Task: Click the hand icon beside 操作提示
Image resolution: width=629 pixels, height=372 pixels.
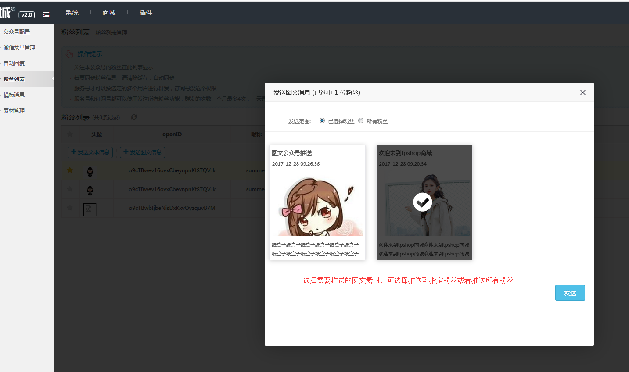Action: [x=69, y=54]
